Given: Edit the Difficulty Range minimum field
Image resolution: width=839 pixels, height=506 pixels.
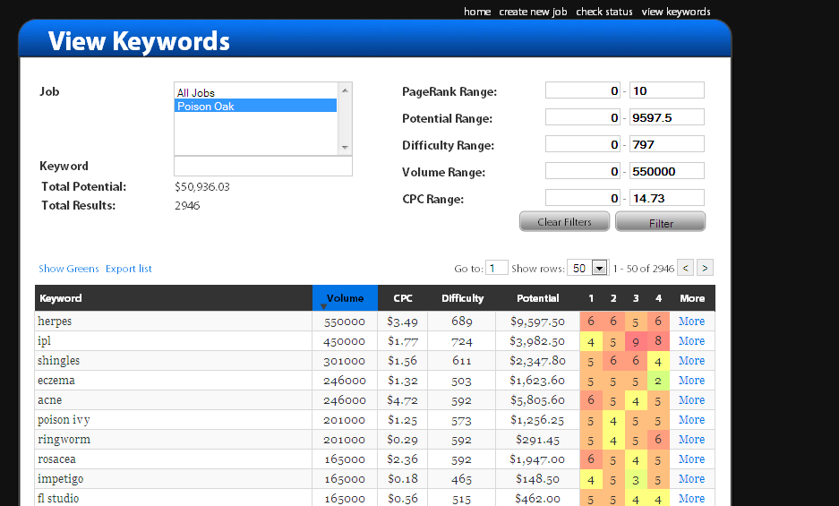Looking at the screenshot, I should click(583, 144).
